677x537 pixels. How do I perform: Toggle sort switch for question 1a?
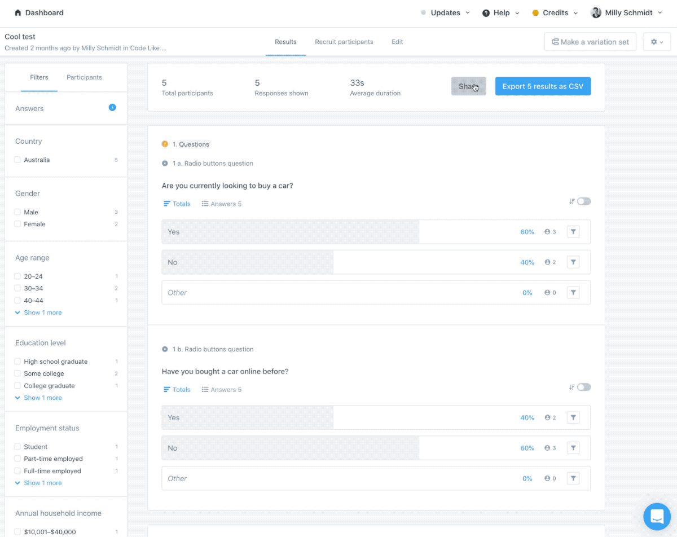pos(583,201)
